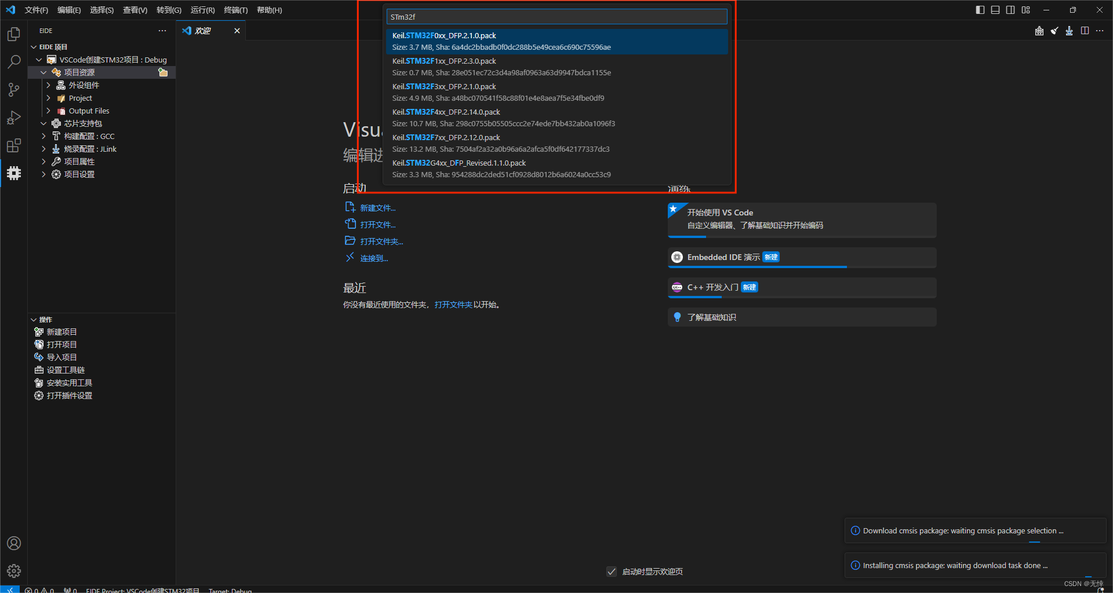Open the Run and Debug view
This screenshot has width=1113, height=593.
click(x=14, y=118)
